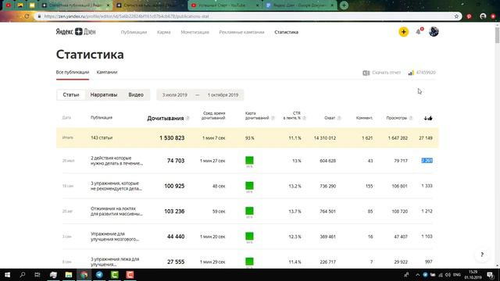Click the red extension icon in Chrome toolbar

pyautogui.click(x=469, y=16)
